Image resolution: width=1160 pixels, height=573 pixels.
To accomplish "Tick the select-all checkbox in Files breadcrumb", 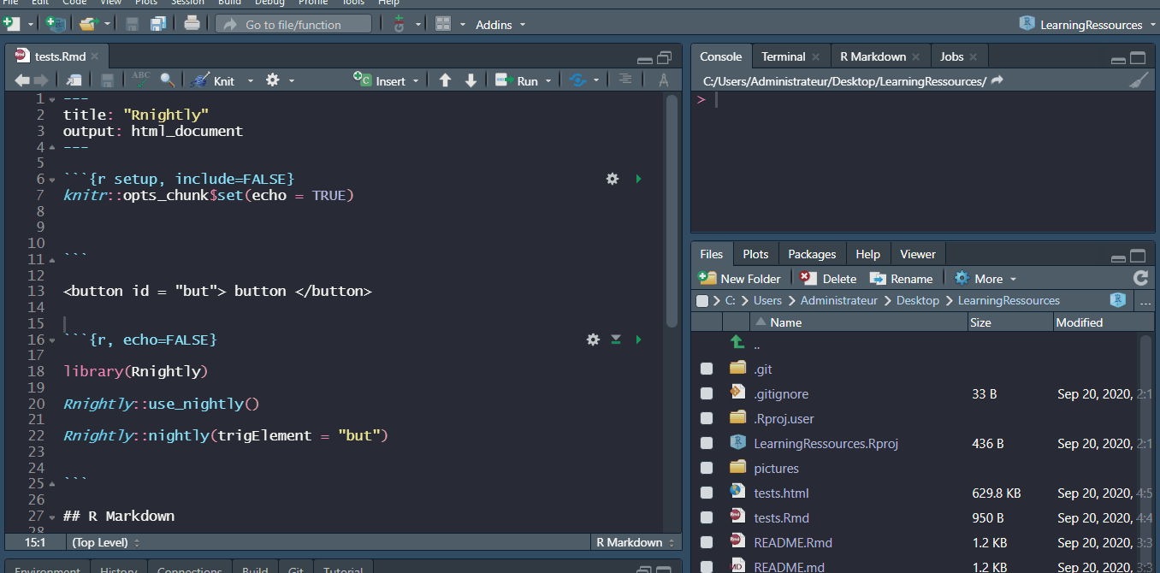I will point(702,301).
